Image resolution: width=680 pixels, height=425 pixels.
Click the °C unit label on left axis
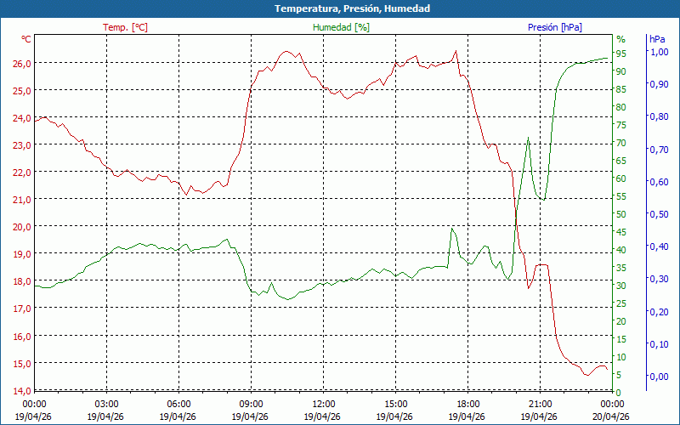tap(26, 39)
